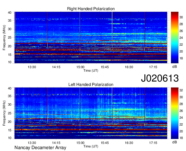
Task: Click the "Left Handed Polarization" plot title
Action: tap(91, 85)
